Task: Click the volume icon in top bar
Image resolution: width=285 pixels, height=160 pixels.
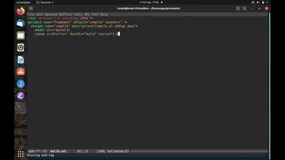Action: click(258, 2)
